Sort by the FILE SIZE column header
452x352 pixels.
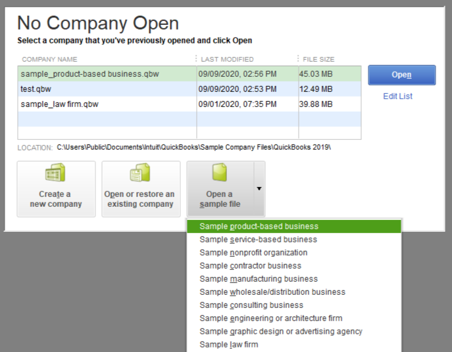coord(318,59)
